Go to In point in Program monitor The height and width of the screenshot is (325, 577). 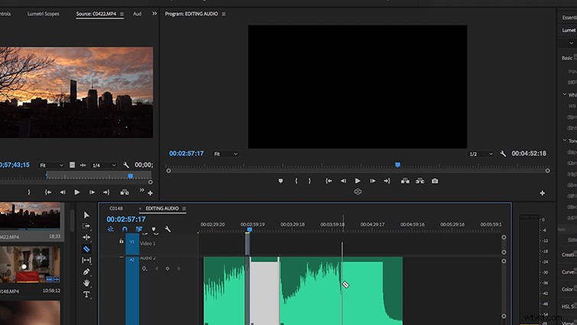tap(329, 180)
